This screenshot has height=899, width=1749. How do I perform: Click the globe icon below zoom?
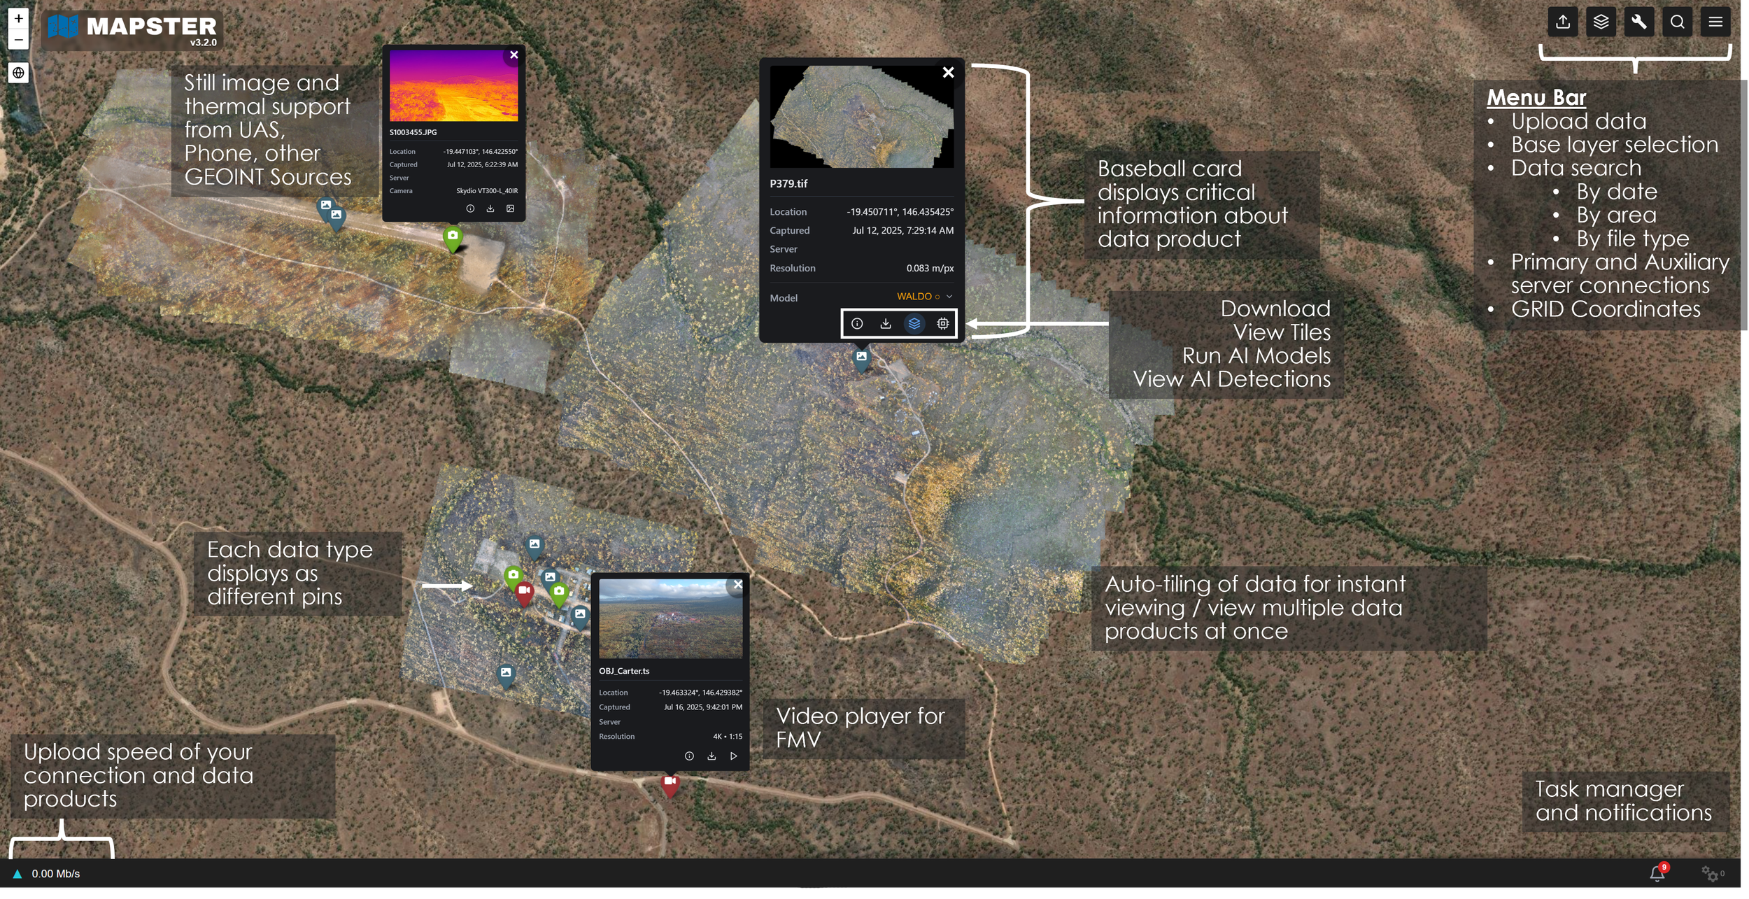point(19,73)
